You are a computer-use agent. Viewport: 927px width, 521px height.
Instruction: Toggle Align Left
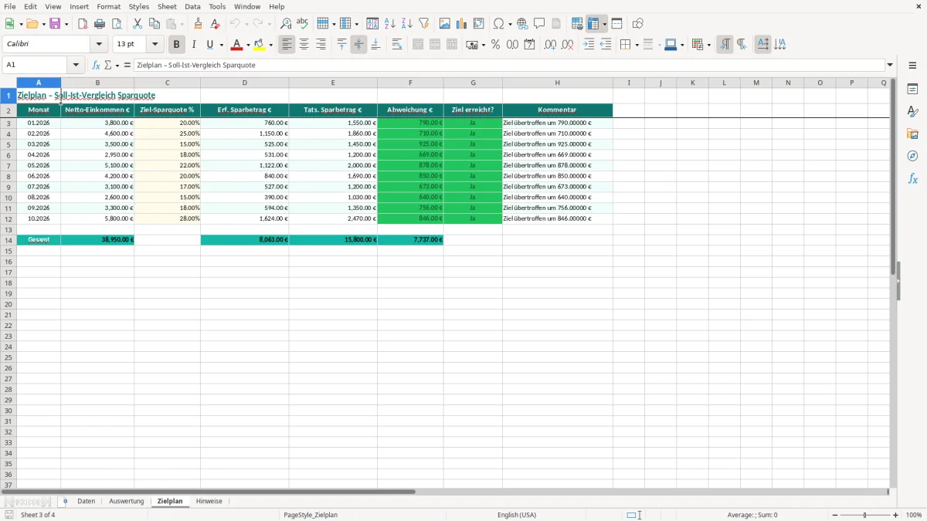[x=287, y=45]
